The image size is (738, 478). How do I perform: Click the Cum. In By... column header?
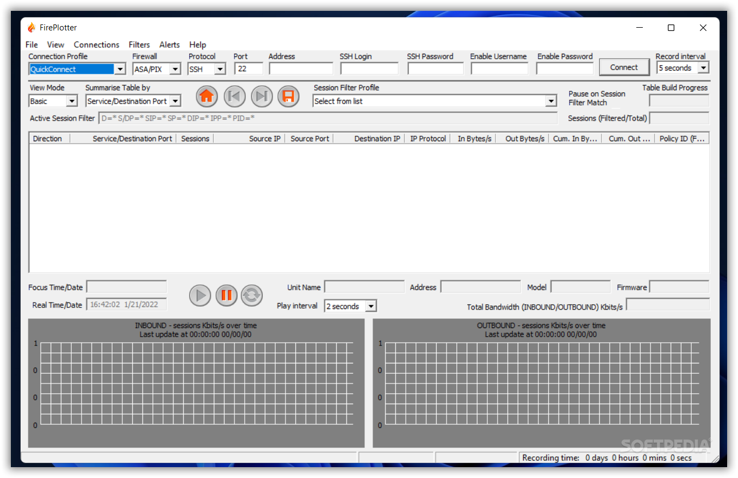575,139
